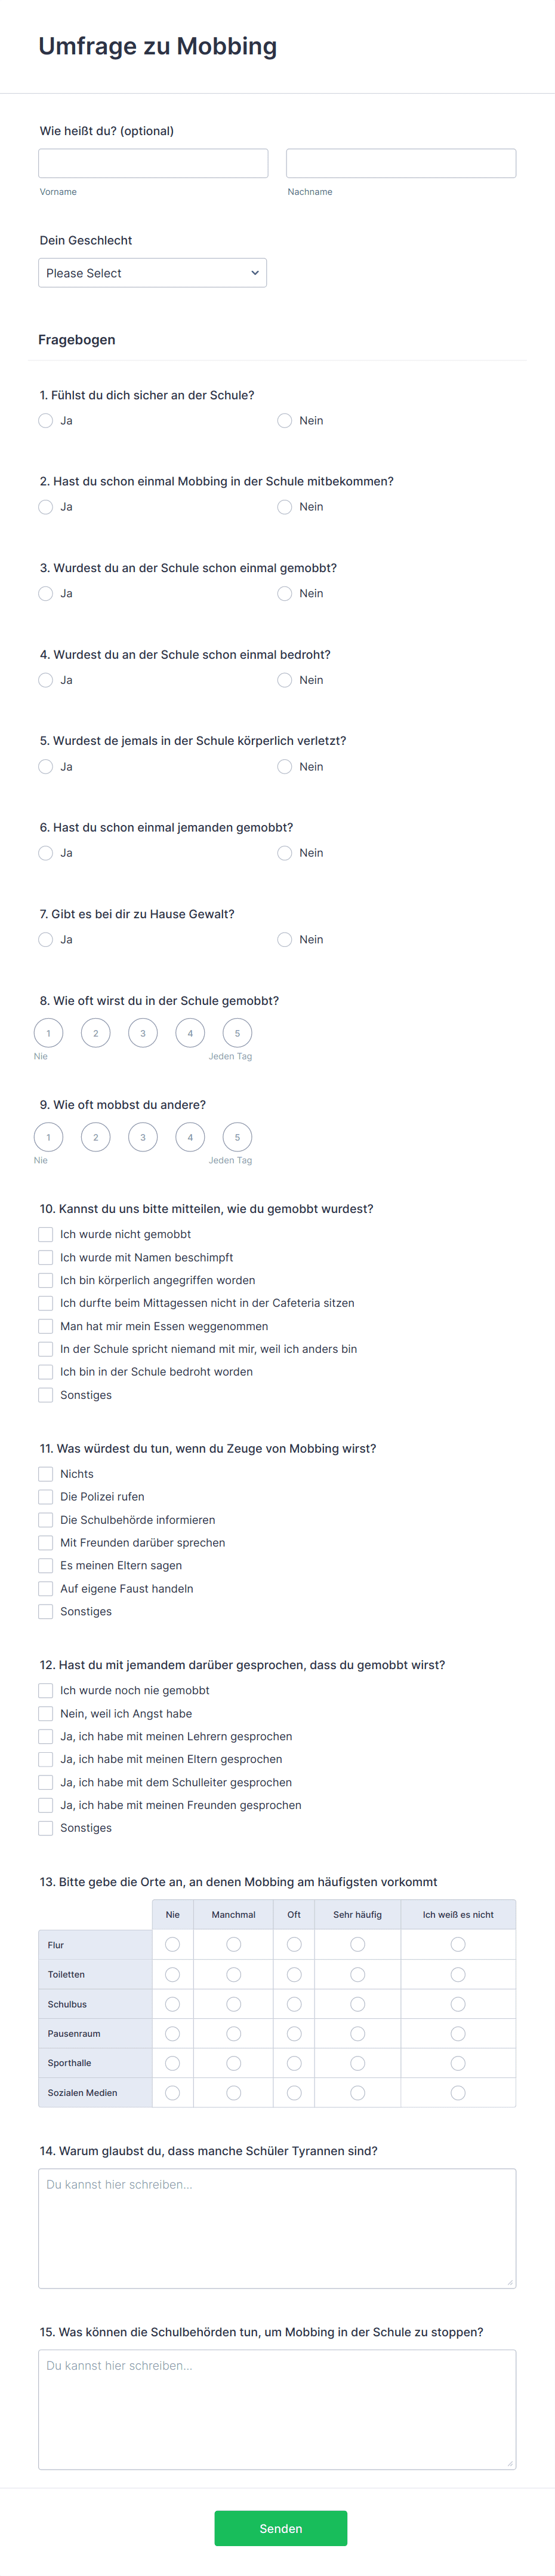Choose "Ja" for being bullied at school
This screenshot has width=555, height=2576.
(x=46, y=593)
